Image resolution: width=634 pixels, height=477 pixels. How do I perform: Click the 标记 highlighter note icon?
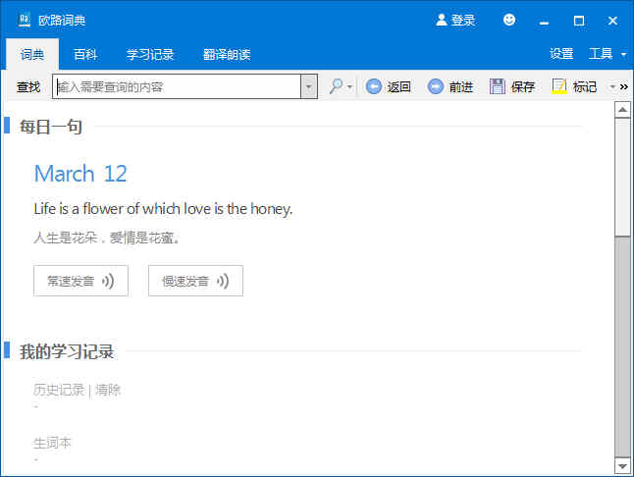559,86
